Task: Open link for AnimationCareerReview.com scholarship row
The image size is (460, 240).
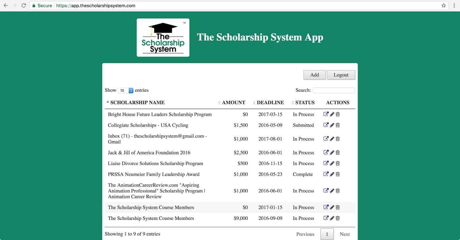Action: [326, 191]
